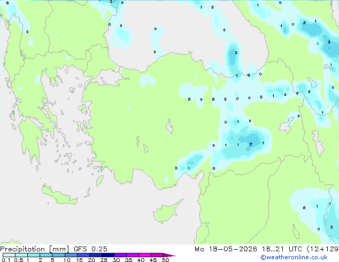
Task: Click the "50" legend scale label
Action: tap(166, 260)
